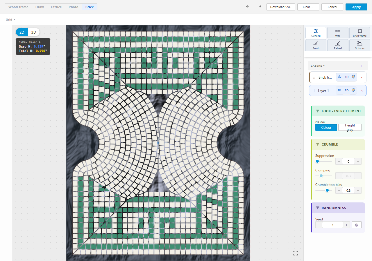Viewport: 372px width, 261px height.
Task: Randomize seed with the dice icon
Action: [357, 225]
